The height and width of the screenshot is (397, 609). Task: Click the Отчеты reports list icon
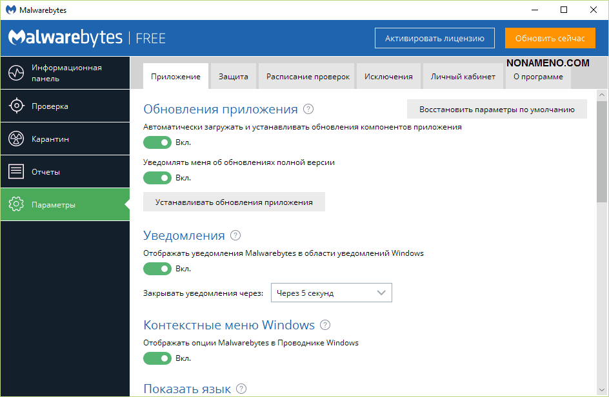[x=16, y=172]
